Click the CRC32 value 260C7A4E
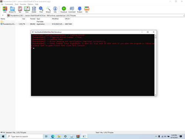 [x=68, y=24]
